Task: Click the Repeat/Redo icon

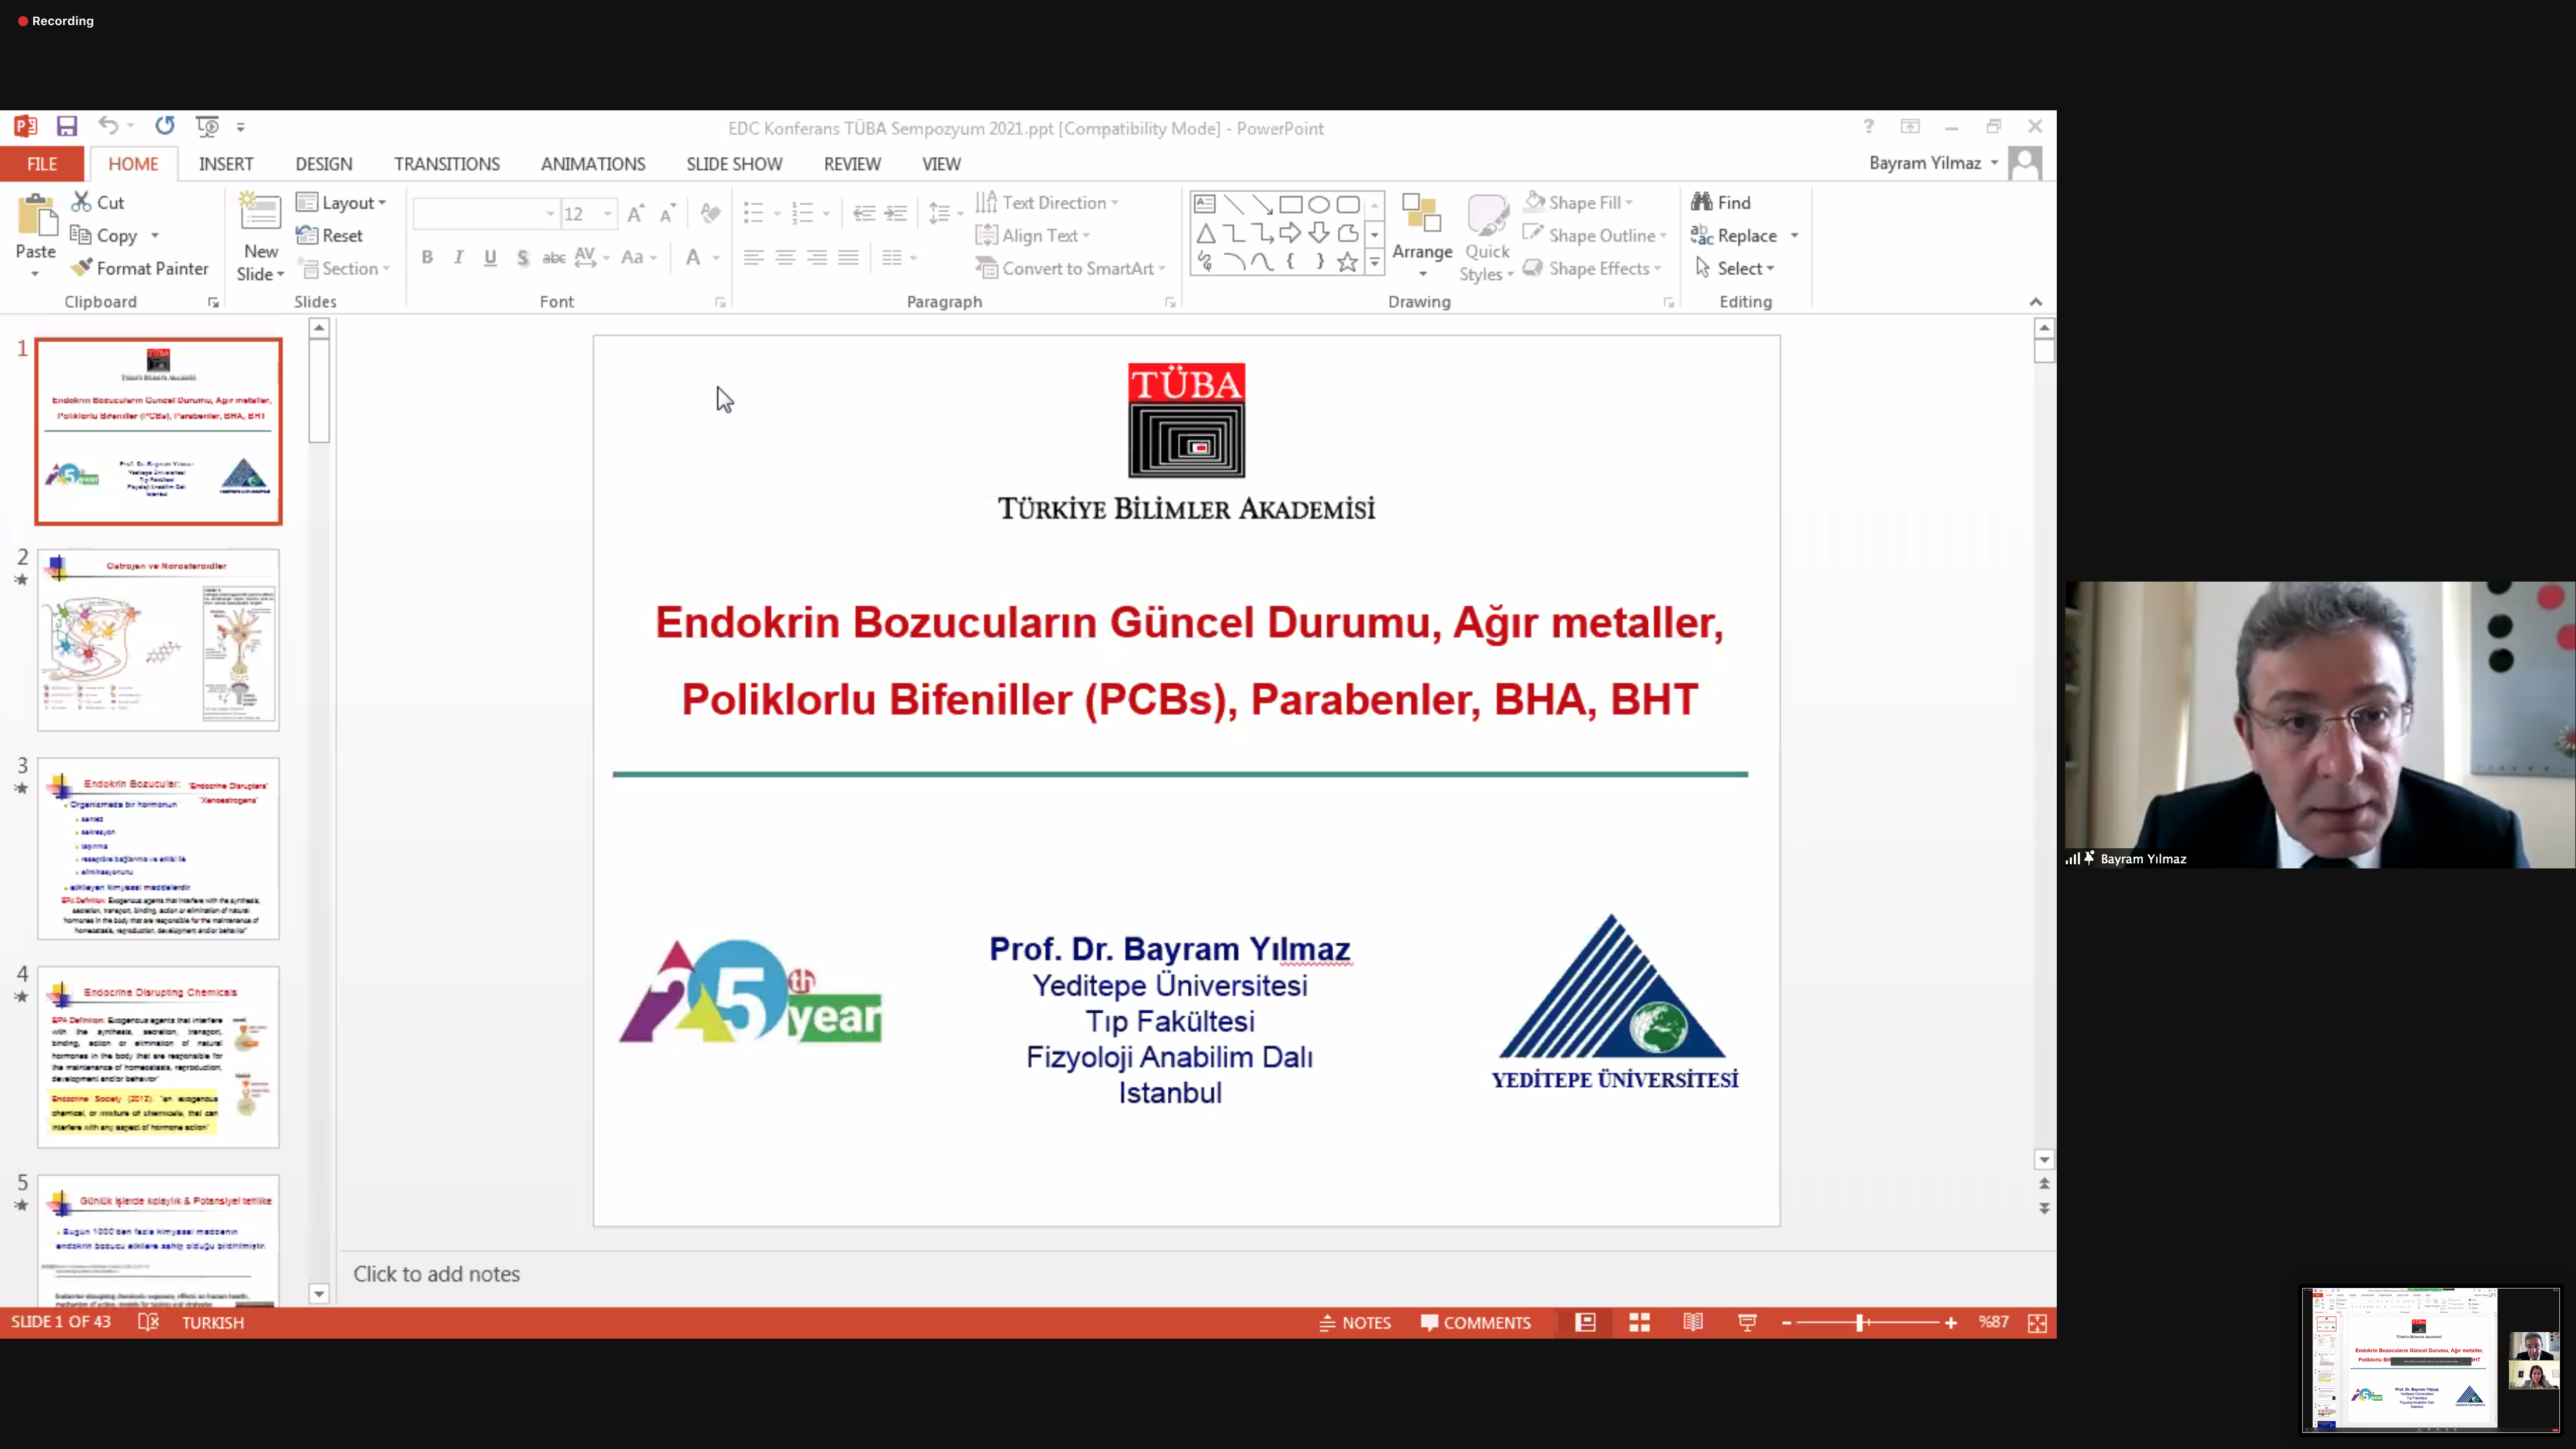Action: click(x=165, y=126)
